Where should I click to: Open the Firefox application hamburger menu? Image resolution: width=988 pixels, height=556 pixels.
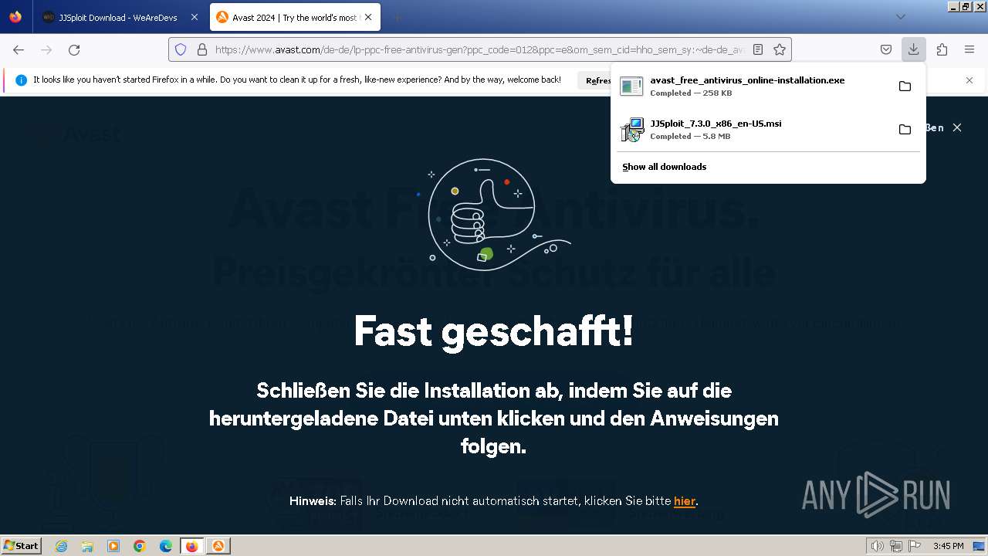pos(969,49)
